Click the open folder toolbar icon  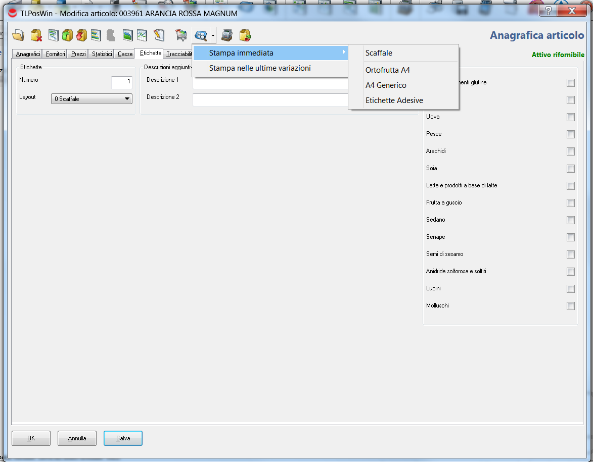[18, 35]
